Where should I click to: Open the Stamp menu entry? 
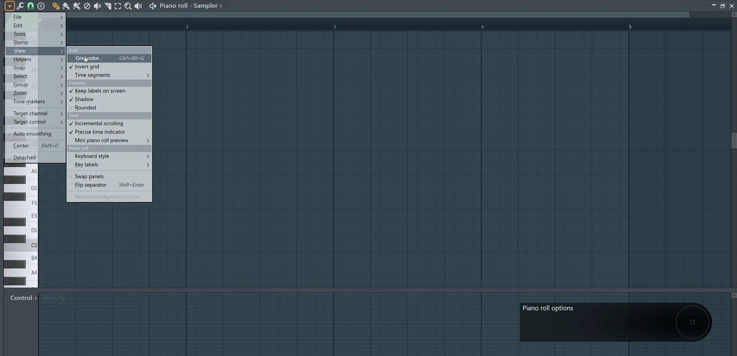35,43
